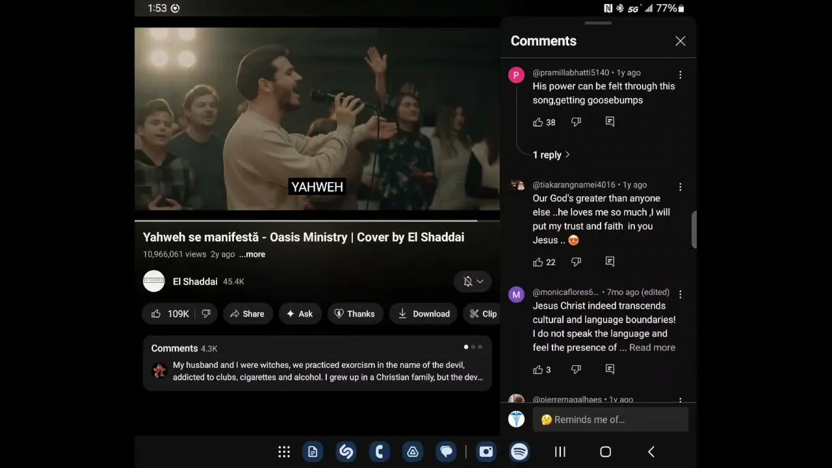Expand video description with ...more
Viewport: 832px width, 468px height.
point(252,254)
